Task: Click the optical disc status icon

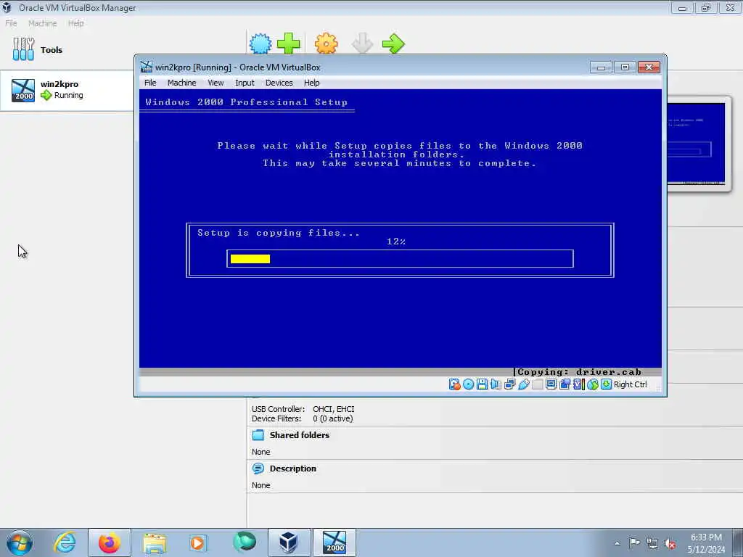Action: tap(468, 384)
